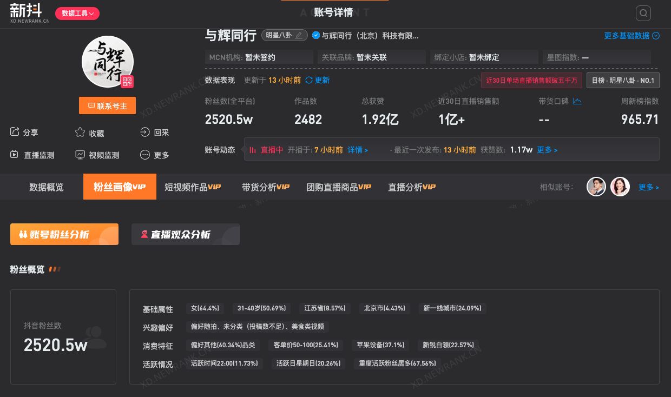Click the 绑定小店 暂未绑定 field
This screenshot has width=671, height=397.
pyautogui.click(x=484, y=57)
